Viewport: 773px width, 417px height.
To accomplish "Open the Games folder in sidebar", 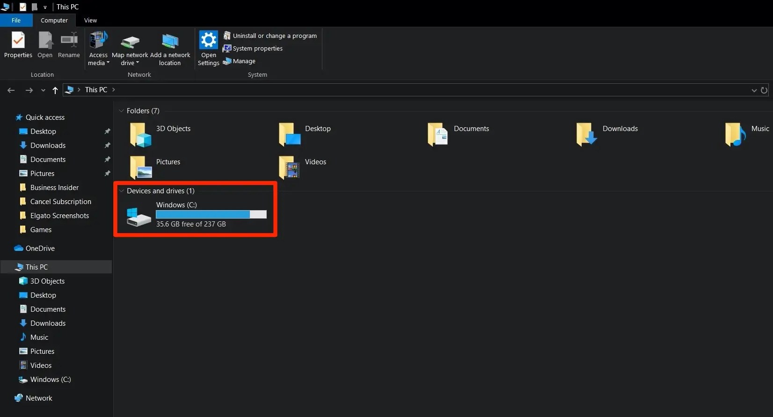I will [41, 230].
